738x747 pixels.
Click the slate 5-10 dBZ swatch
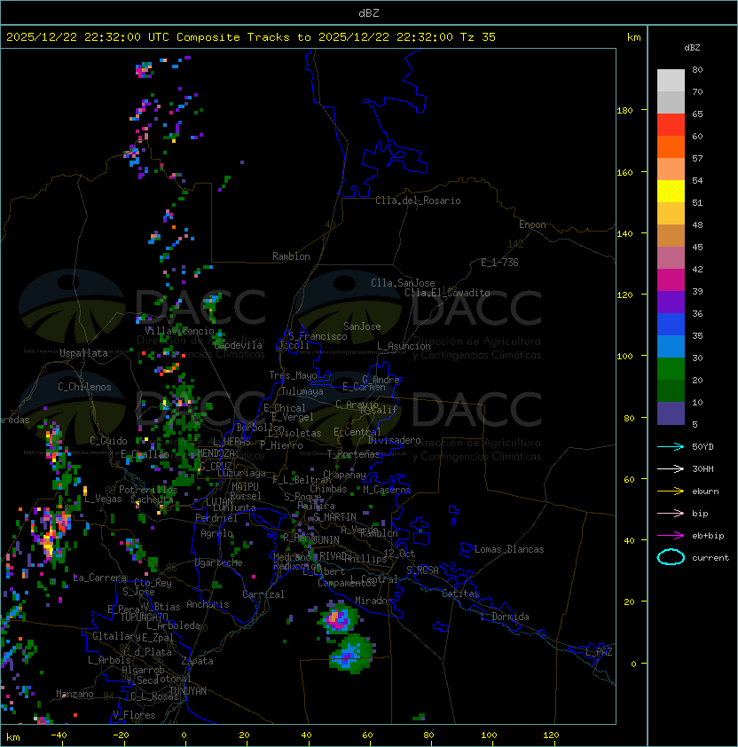tap(671, 413)
